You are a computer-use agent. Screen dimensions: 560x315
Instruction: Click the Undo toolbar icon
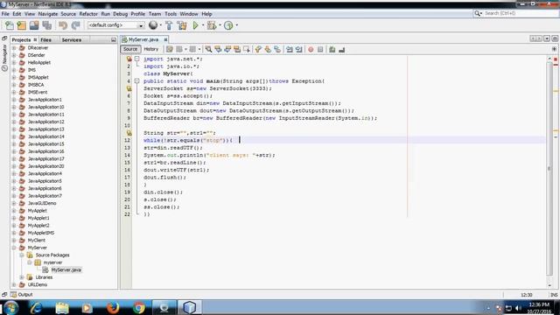[x=63, y=25]
